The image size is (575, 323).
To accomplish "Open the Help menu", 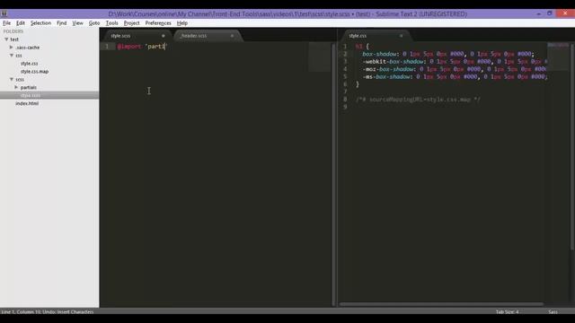I will click(182, 22).
